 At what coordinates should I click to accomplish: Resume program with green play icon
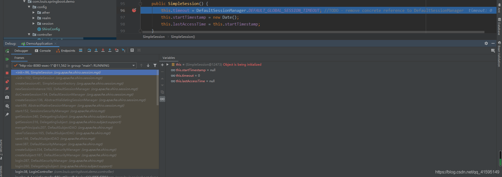pyautogui.click(x=7, y=59)
